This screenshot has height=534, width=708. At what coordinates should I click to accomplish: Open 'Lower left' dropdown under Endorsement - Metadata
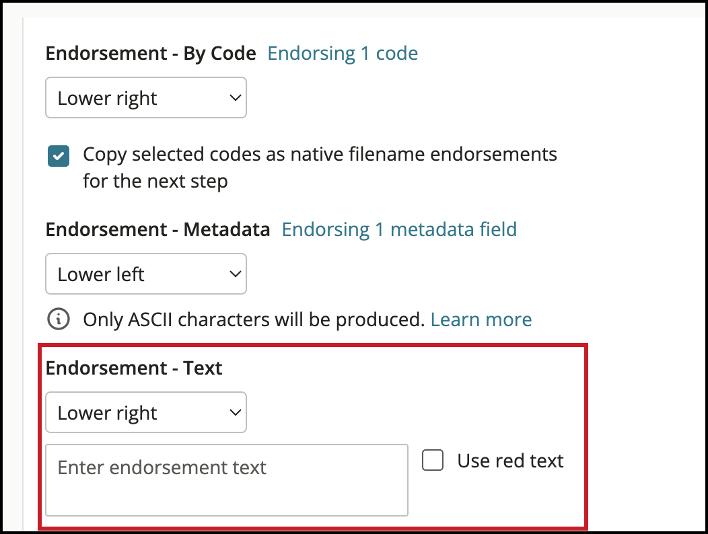coord(146,274)
